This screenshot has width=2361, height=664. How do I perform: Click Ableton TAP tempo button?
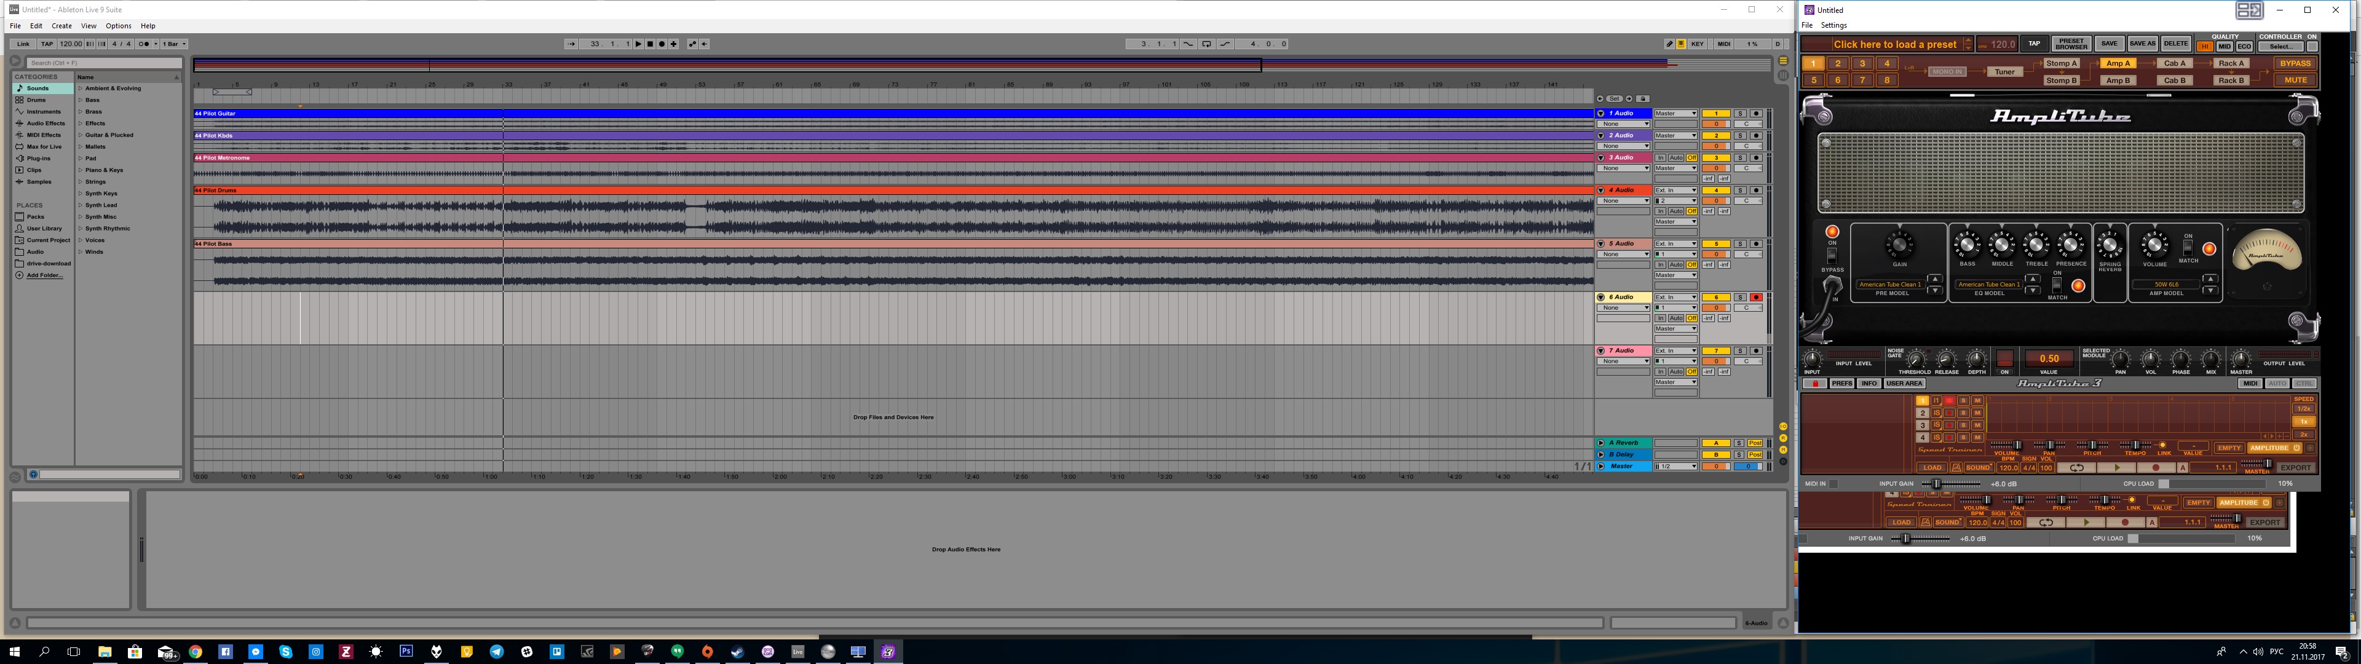pyautogui.click(x=47, y=44)
